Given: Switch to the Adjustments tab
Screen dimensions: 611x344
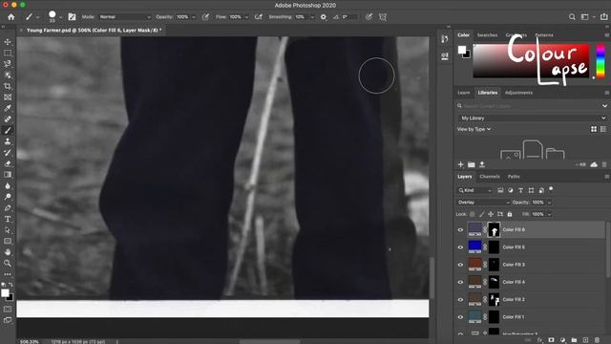Looking at the screenshot, I should tap(518, 93).
